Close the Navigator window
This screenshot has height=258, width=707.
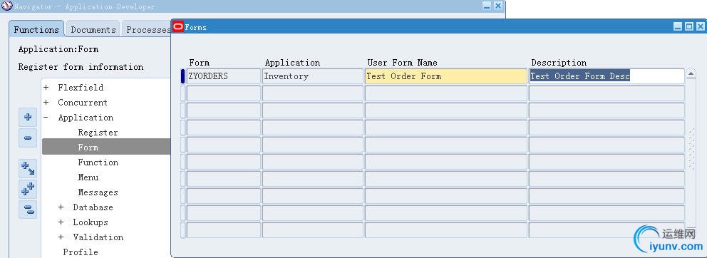pos(497,6)
